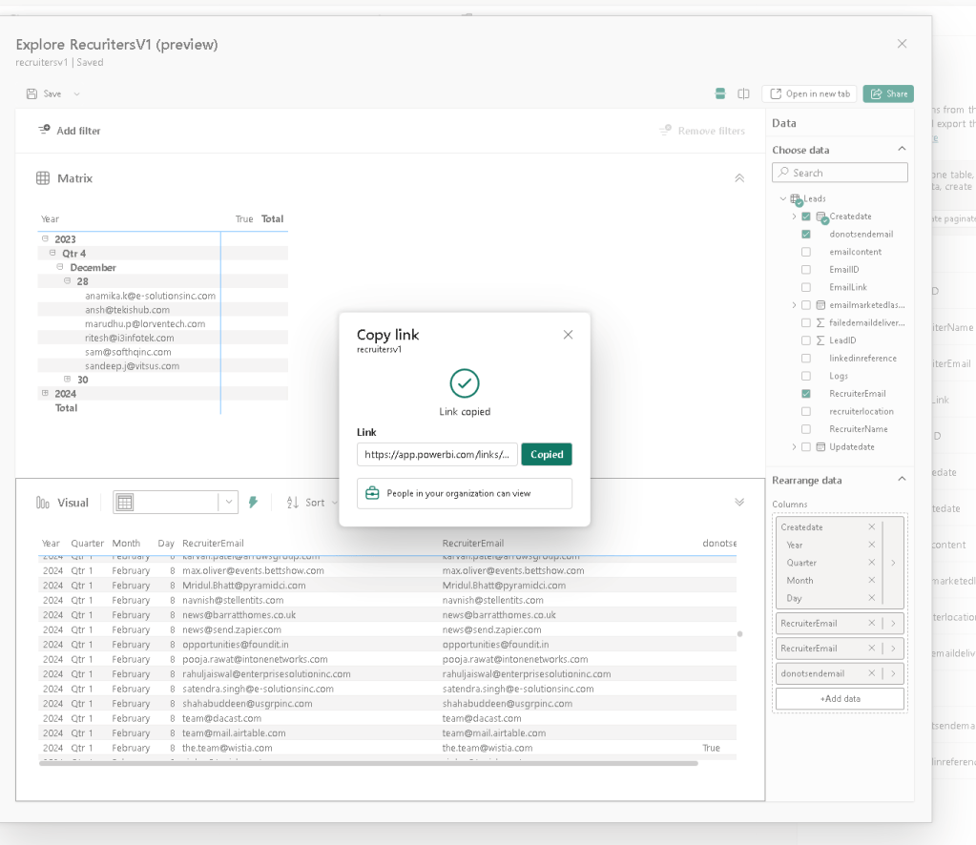Click People in your organization can view
Image resolution: width=976 pixels, height=845 pixels.
[x=465, y=493]
